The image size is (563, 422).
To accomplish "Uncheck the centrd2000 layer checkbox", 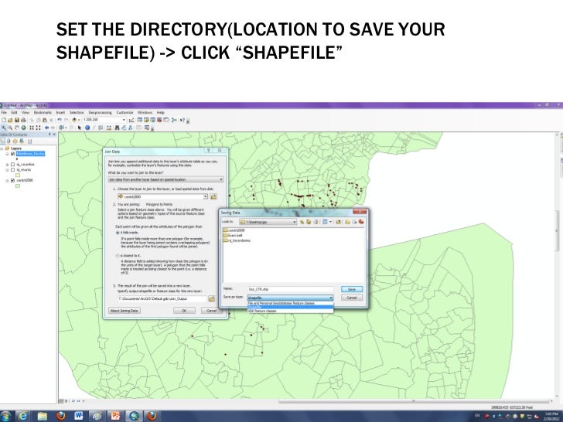I will pyautogui.click(x=12, y=180).
